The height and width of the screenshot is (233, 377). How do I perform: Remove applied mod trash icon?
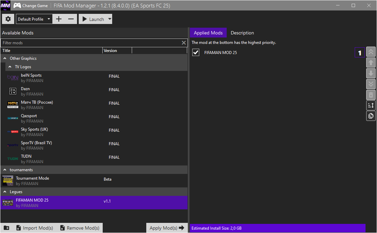pos(371,95)
